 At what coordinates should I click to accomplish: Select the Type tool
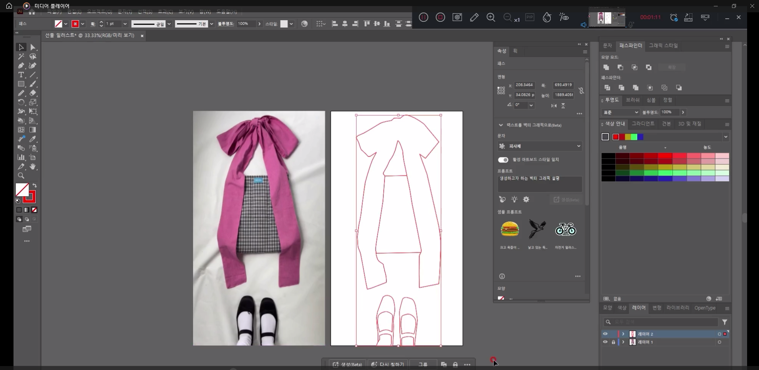(x=21, y=75)
